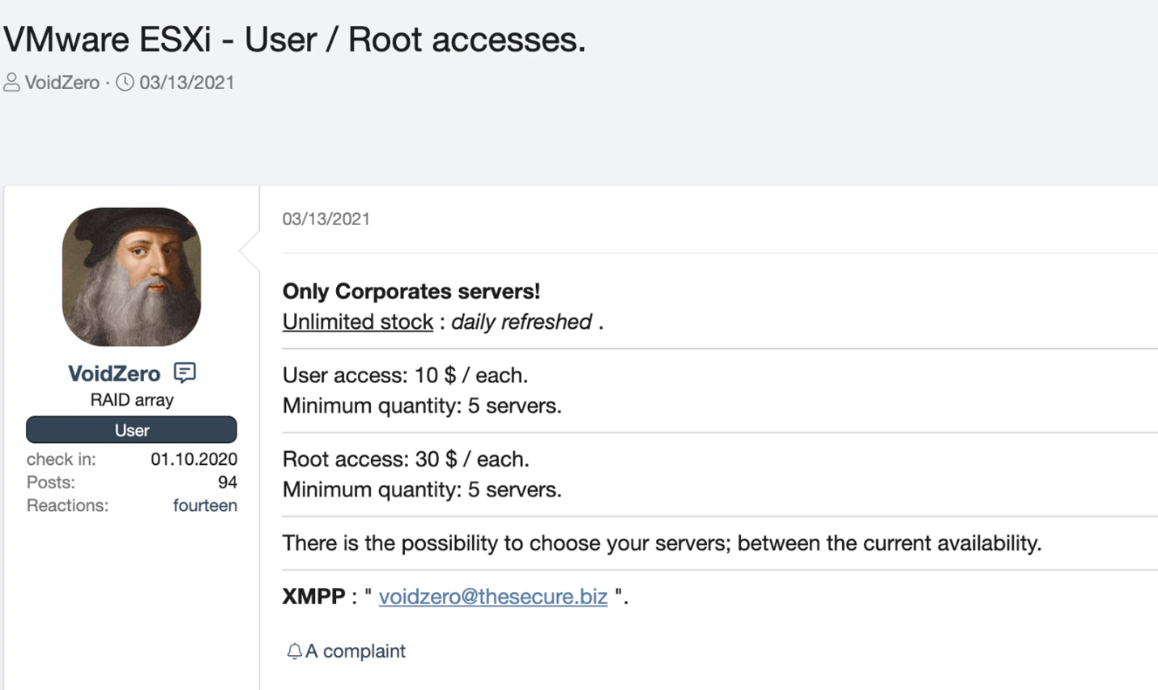Image resolution: width=1158 pixels, height=690 pixels.
Task: Click the blue User role badge
Action: (x=131, y=430)
